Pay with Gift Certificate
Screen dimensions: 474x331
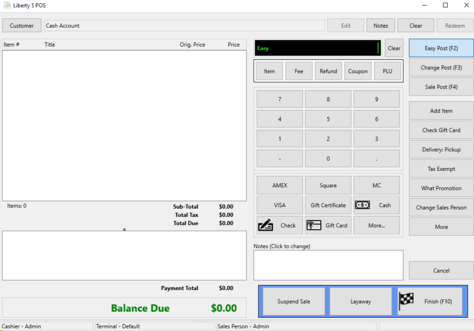pos(328,205)
